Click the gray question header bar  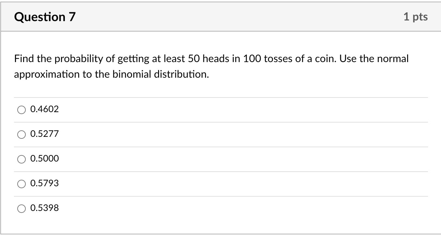(220, 16)
